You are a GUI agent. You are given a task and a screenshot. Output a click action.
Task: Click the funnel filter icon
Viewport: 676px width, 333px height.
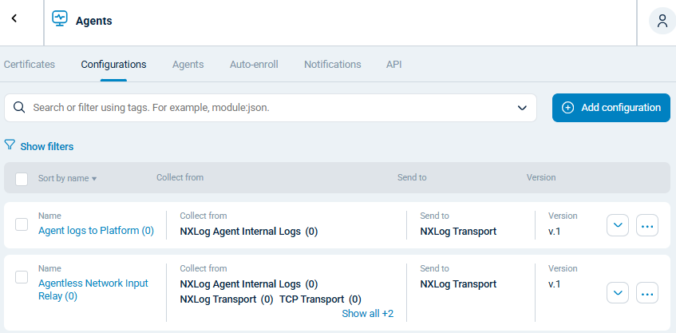point(10,145)
